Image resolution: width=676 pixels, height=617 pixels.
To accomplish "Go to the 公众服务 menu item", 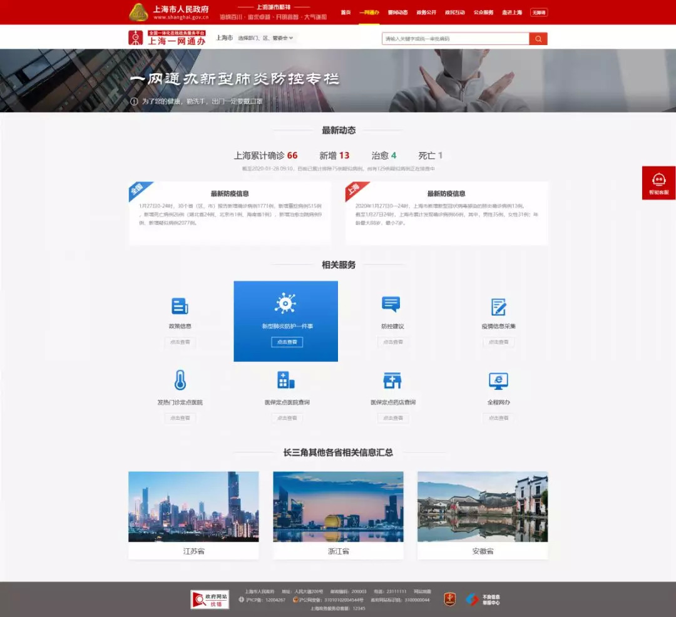I will [483, 13].
